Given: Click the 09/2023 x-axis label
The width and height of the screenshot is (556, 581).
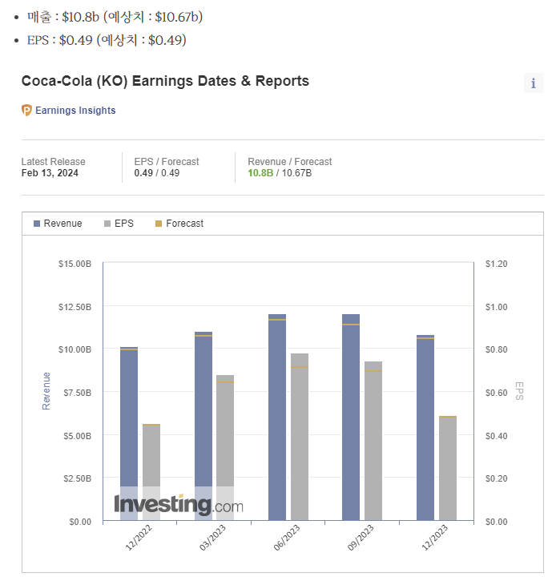Looking at the screenshot, I should coord(361,538).
